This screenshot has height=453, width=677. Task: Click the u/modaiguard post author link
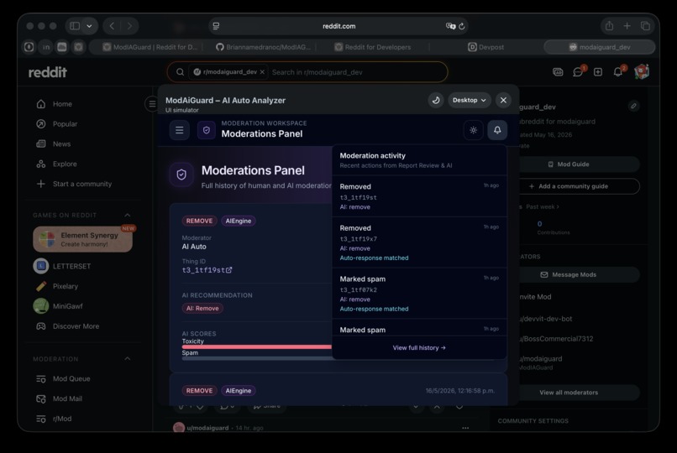(x=207, y=428)
